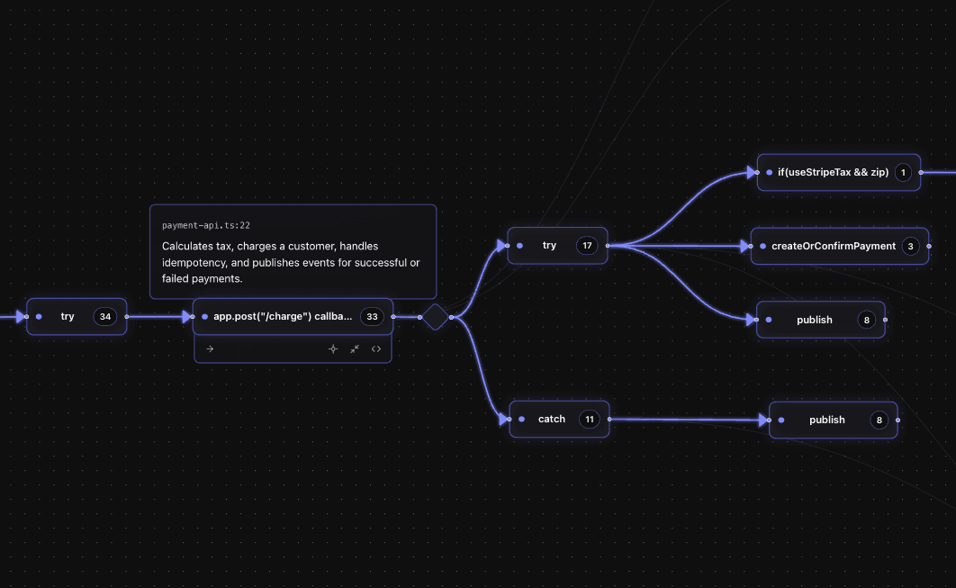Click the collapse-arrows icon under app.post node

[354, 348]
